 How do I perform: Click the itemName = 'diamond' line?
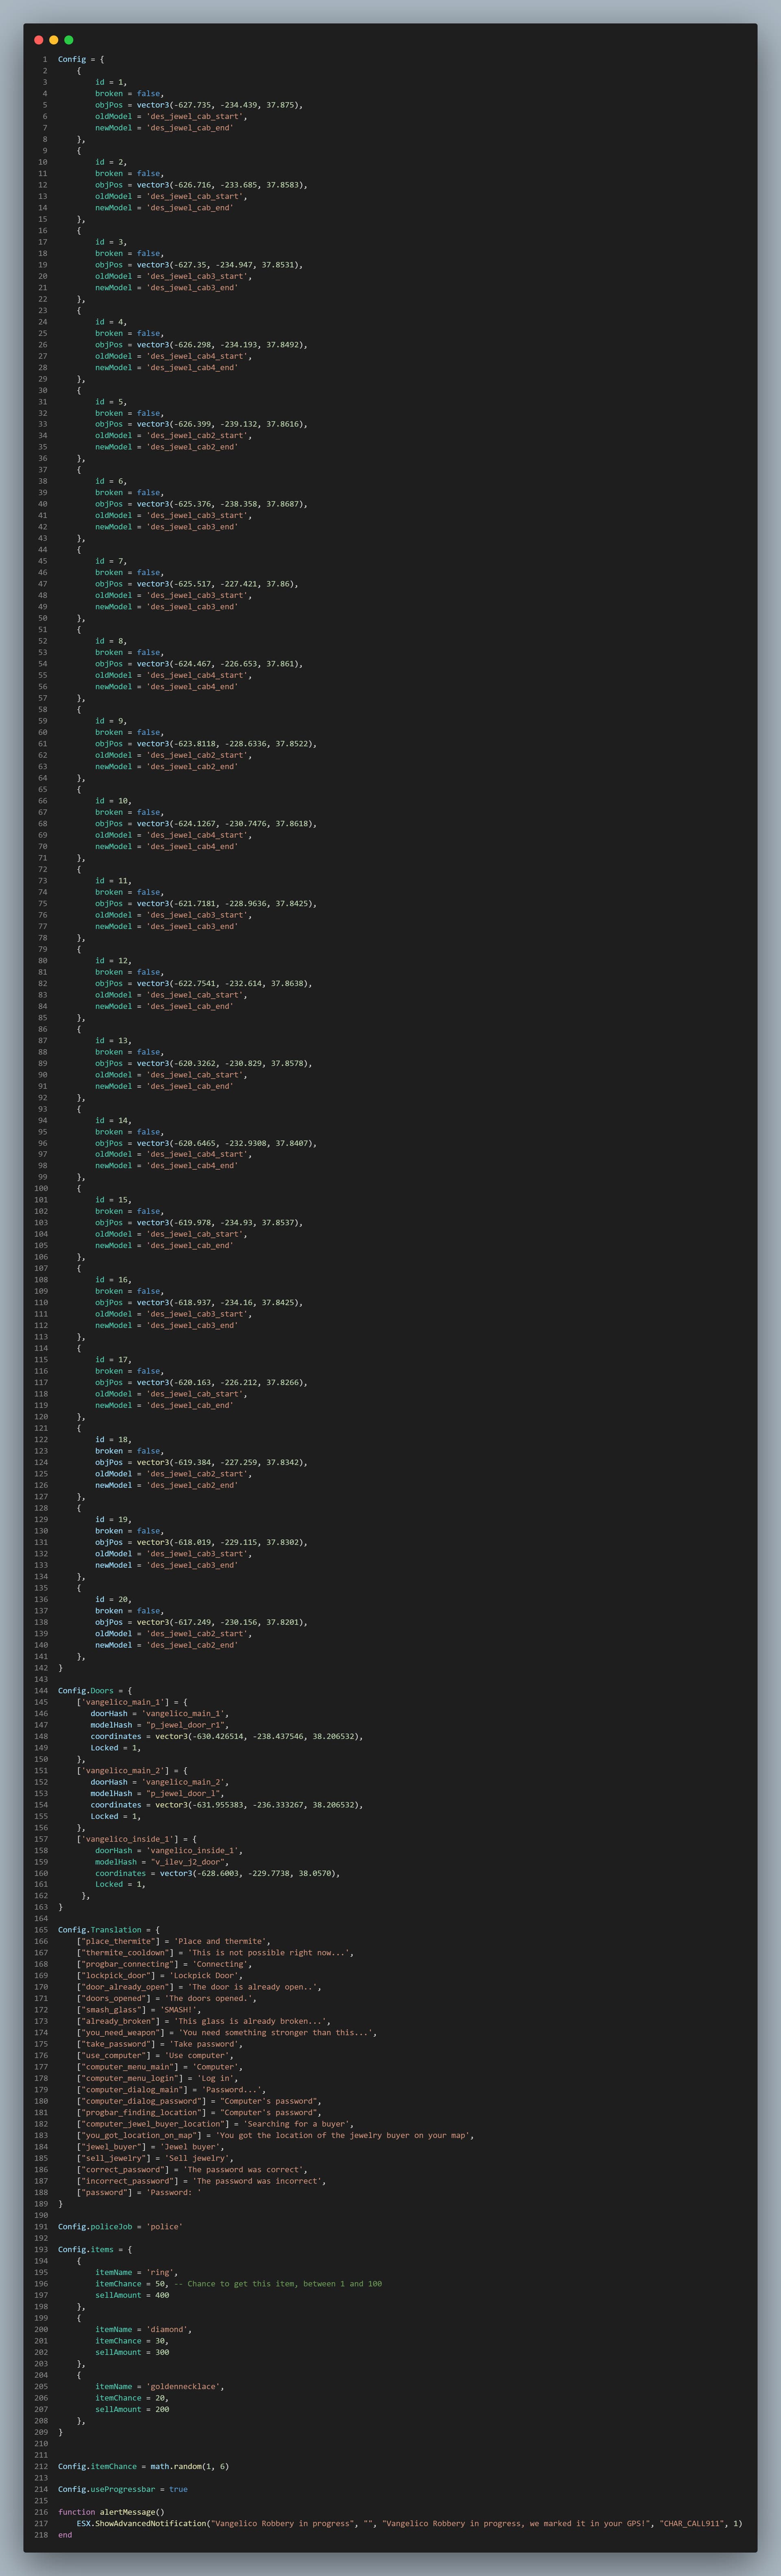[x=143, y=2329]
